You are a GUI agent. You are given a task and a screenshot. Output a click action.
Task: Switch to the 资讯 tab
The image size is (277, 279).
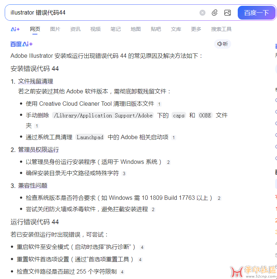point(75,29)
